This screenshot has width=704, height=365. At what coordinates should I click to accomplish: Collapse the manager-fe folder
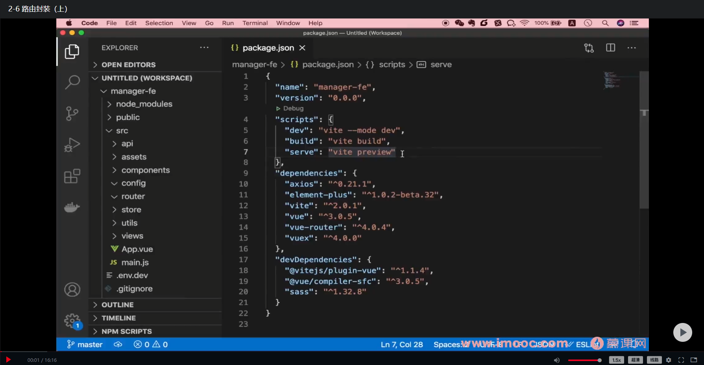click(x=133, y=91)
